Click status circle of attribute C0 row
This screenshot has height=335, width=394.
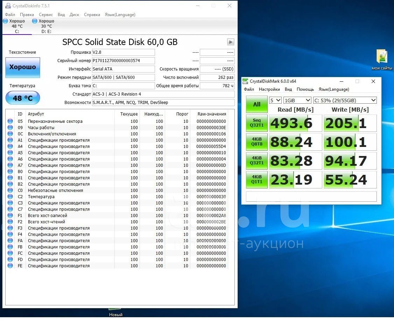[10, 191]
